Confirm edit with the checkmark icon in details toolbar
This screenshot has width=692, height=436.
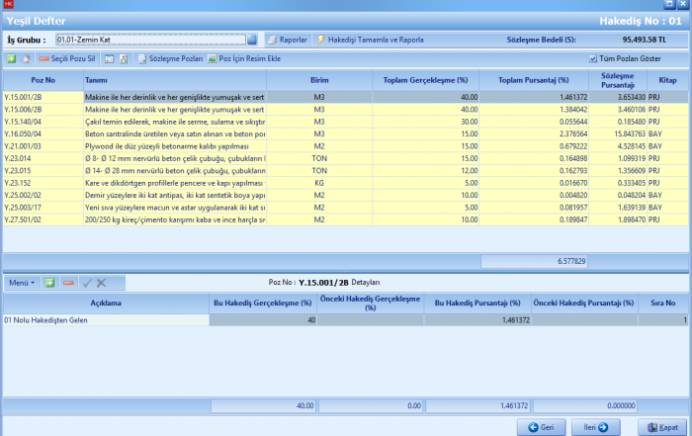coord(85,282)
